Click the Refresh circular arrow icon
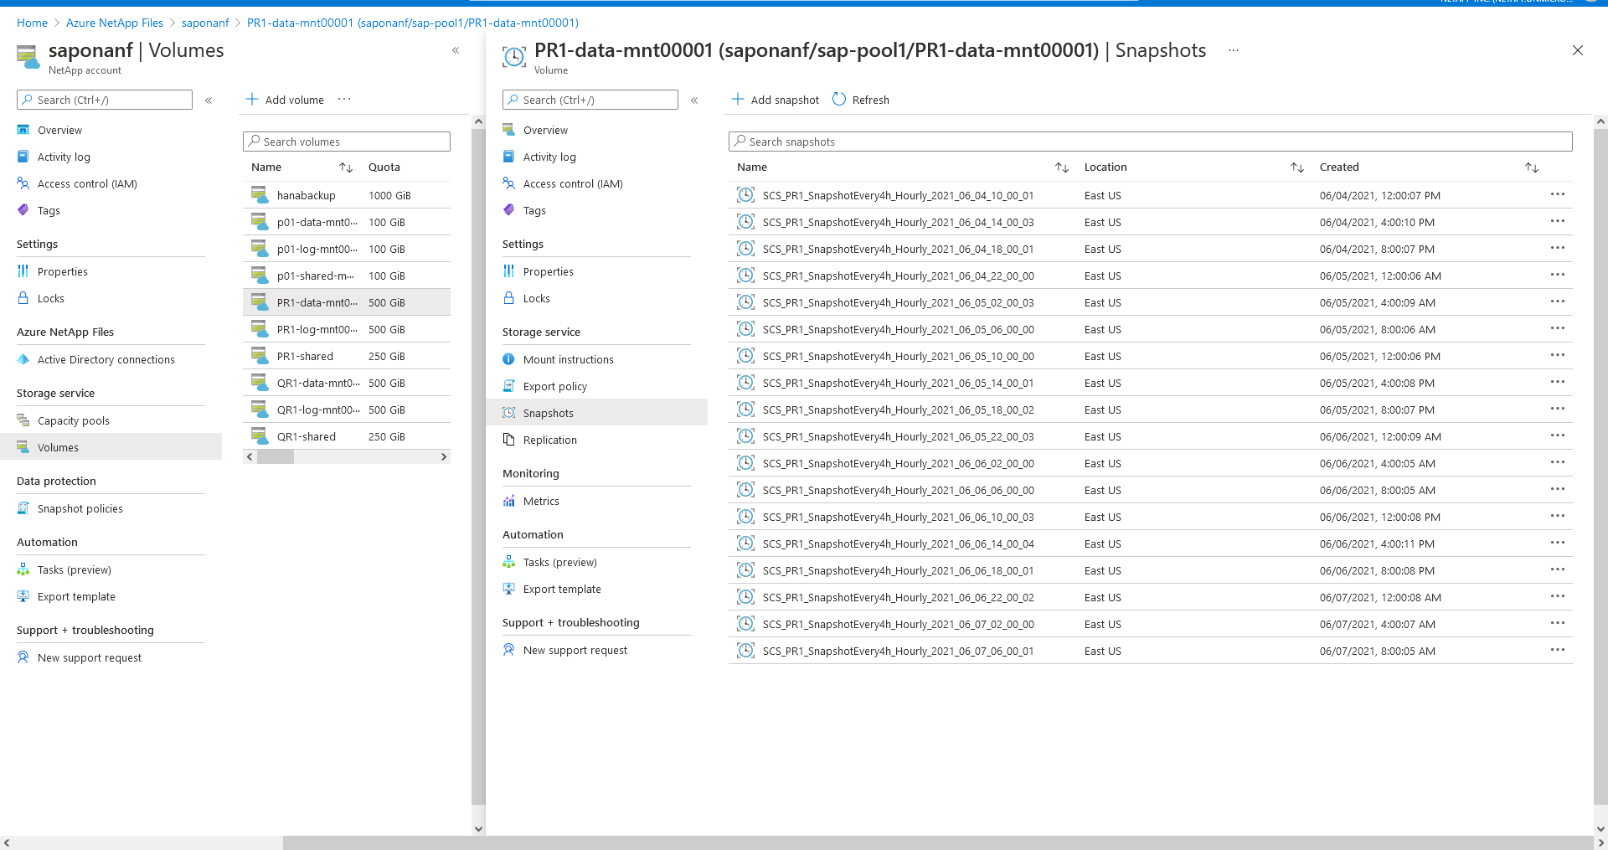Screen dimensions: 1608x850 [839, 100]
